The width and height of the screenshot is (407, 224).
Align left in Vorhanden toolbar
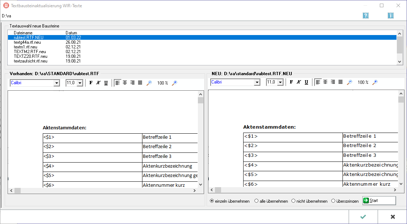tap(117, 83)
